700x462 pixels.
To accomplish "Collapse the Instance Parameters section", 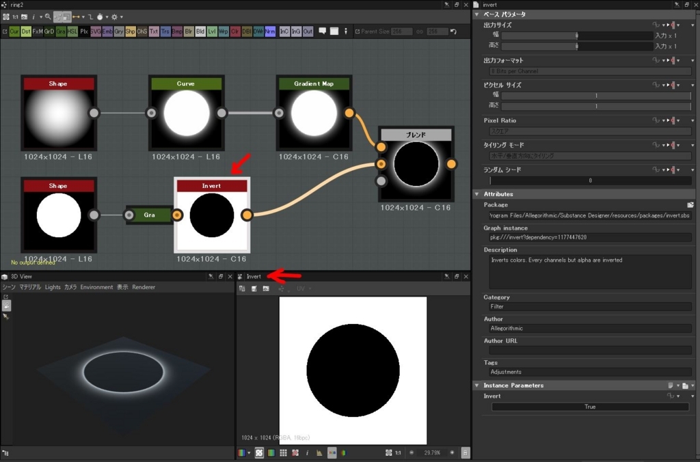I will point(476,385).
